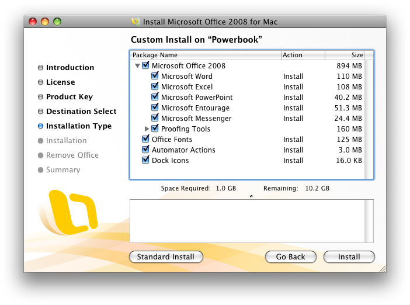
Task: Toggle the Proofing Tools checkbox
Action: point(155,129)
